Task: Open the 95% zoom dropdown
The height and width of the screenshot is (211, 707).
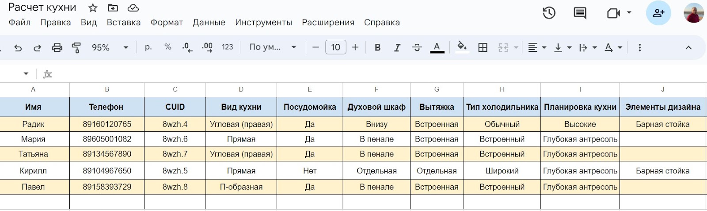Action: click(110, 48)
